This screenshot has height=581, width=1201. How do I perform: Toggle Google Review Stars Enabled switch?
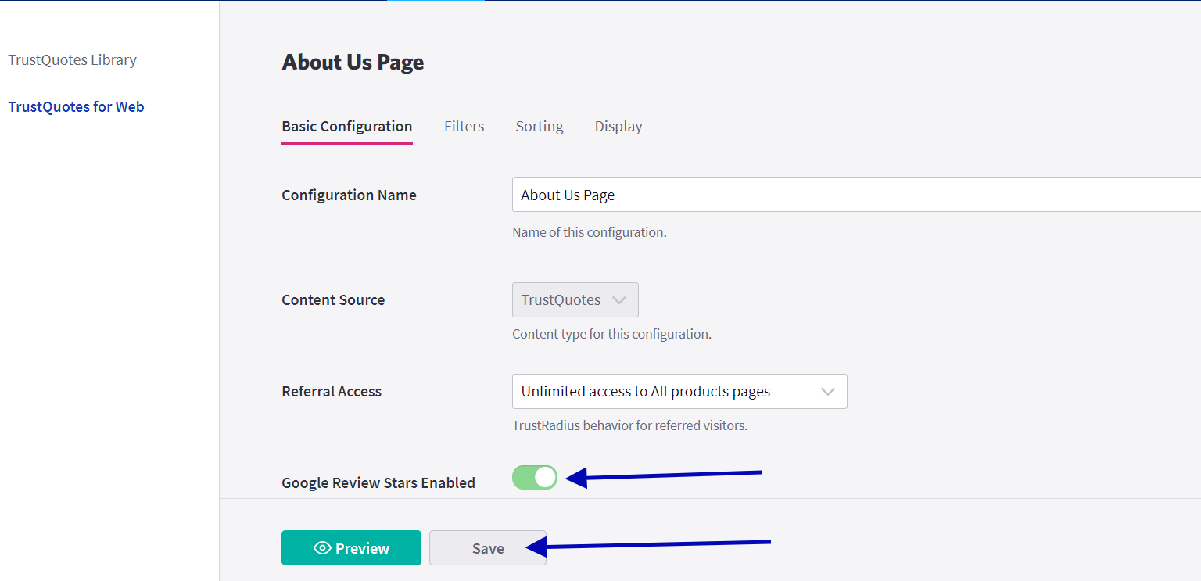tap(535, 477)
